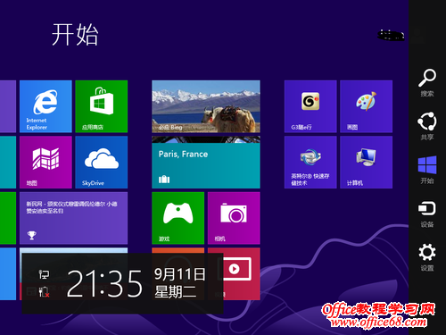Screen dimensions: 446x335
Task: Open the Paint palette tile
Action: [366, 106]
